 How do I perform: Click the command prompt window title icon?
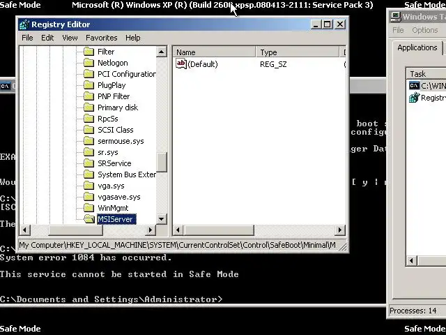(5, 86)
